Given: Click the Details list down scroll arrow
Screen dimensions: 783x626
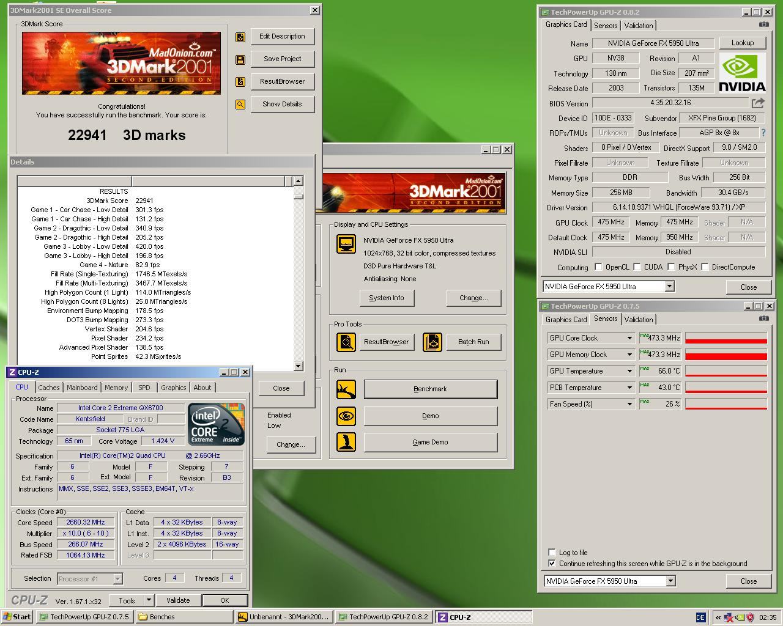Looking at the screenshot, I should [x=298, y=366].
